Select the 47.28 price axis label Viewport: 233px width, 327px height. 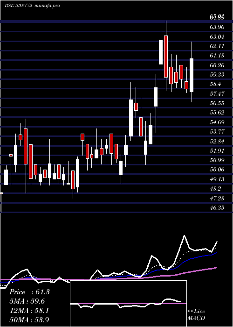(217, 198)
